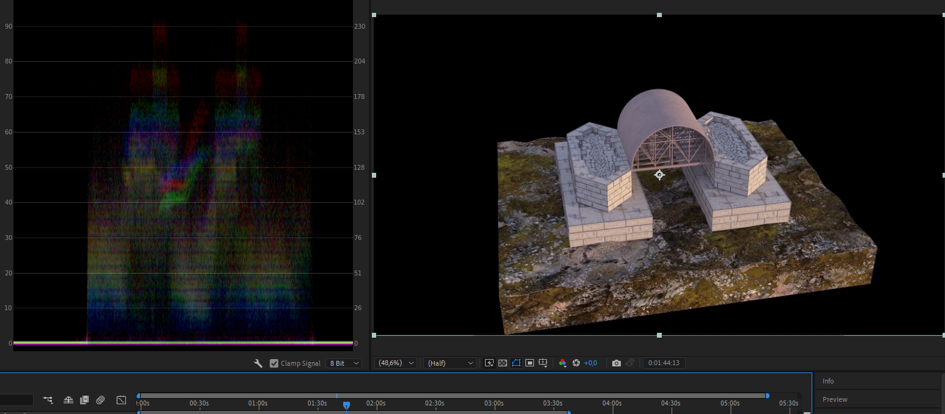945x414 pixels.
Task: Open the Info panel tab
Action: click(x=828, y=381)
